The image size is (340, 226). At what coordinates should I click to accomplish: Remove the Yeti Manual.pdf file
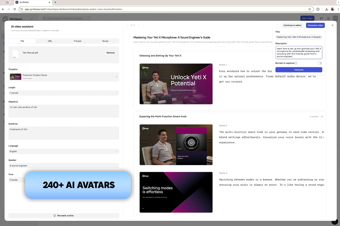click(111, 53)
